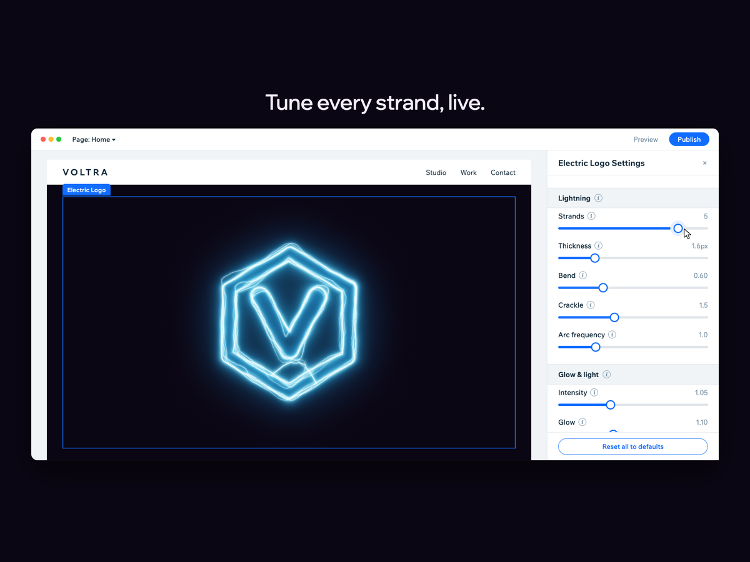Reset all to defaults
Screen dimensions: 750x562
[x=632, y=446]
